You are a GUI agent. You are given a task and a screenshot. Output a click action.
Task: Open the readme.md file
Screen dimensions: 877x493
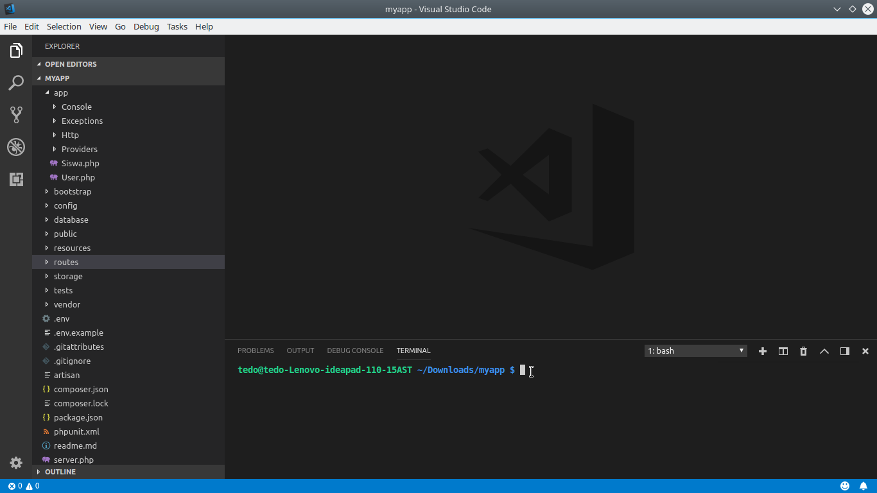[x=128, y=445]
